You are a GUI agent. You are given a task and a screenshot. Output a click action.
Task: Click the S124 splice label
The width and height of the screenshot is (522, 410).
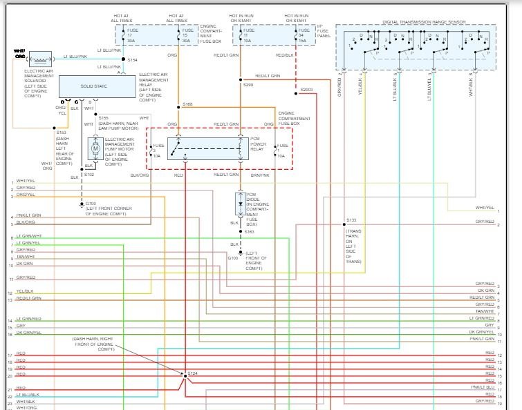(192, 373)
